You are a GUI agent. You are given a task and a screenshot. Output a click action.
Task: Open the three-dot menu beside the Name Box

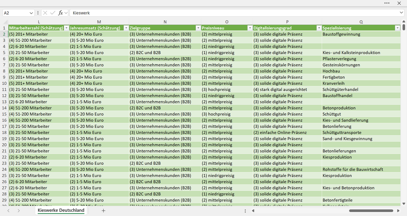pos(38,13)
